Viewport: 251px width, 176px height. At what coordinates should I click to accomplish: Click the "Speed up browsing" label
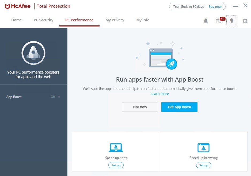(203, 158)
